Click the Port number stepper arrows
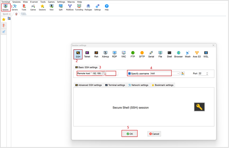The width and height of the screenshot is (229, 148). pos(207,74)
